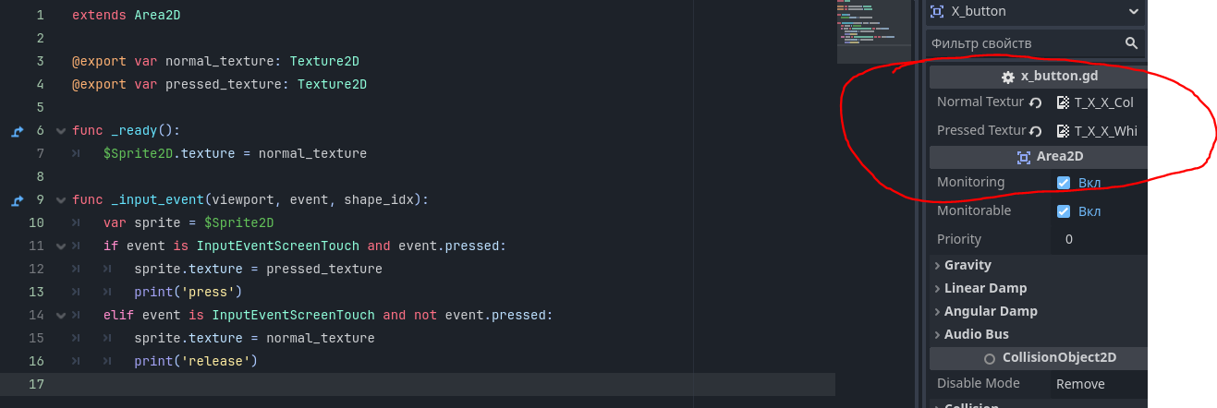Image resolution: width=1217 pixels, height=408 pixels.
Task: Toggle the Monitorable checkbox
Action: coord(1064,211)
